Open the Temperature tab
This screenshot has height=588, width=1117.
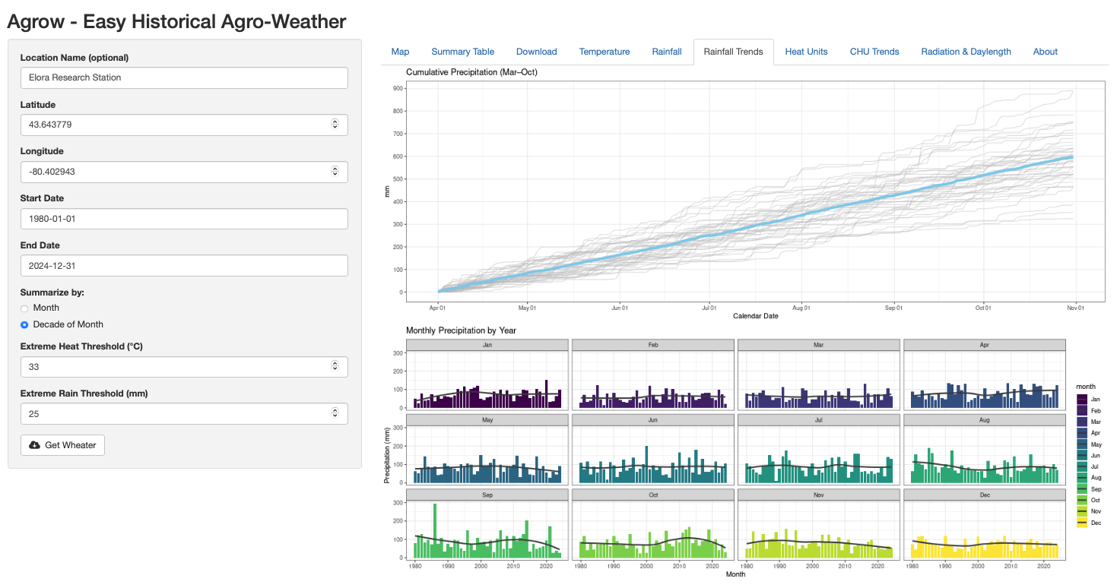pos(604,52)
